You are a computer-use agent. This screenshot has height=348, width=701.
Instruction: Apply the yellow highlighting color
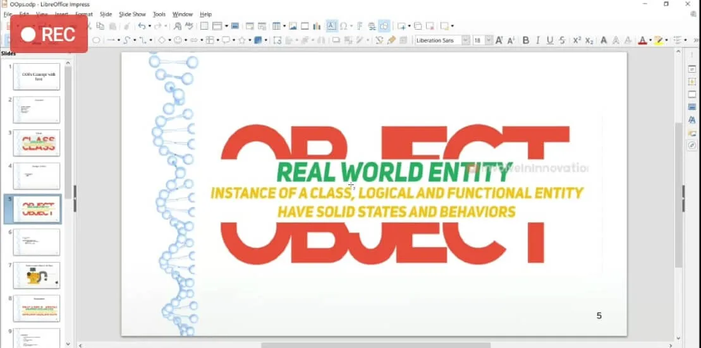click(658, 40)
